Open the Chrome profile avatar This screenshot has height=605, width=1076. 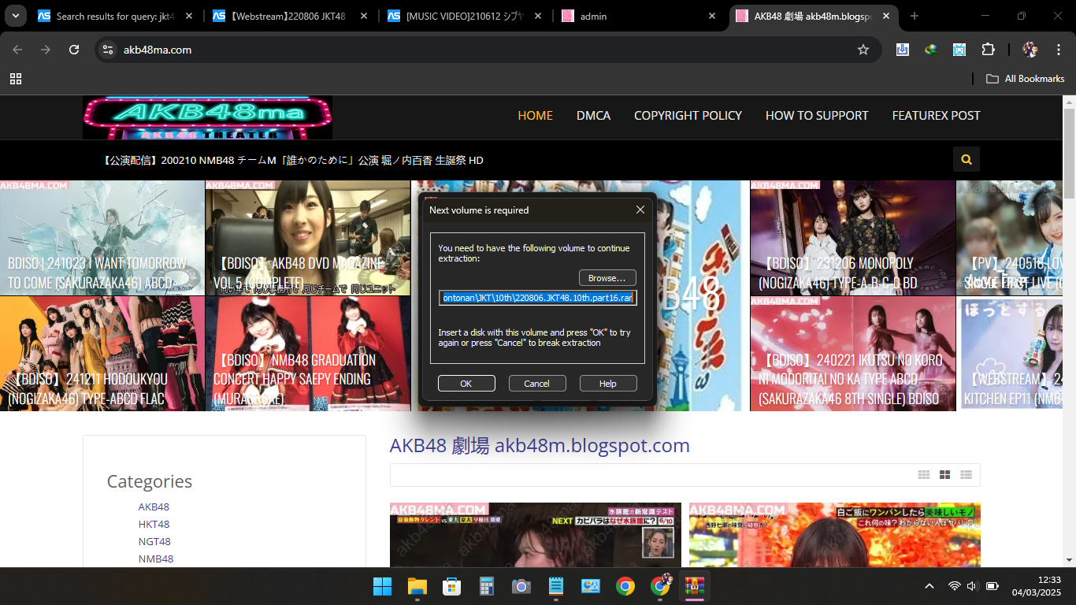pyautogui.click(x=1030, y=50)
